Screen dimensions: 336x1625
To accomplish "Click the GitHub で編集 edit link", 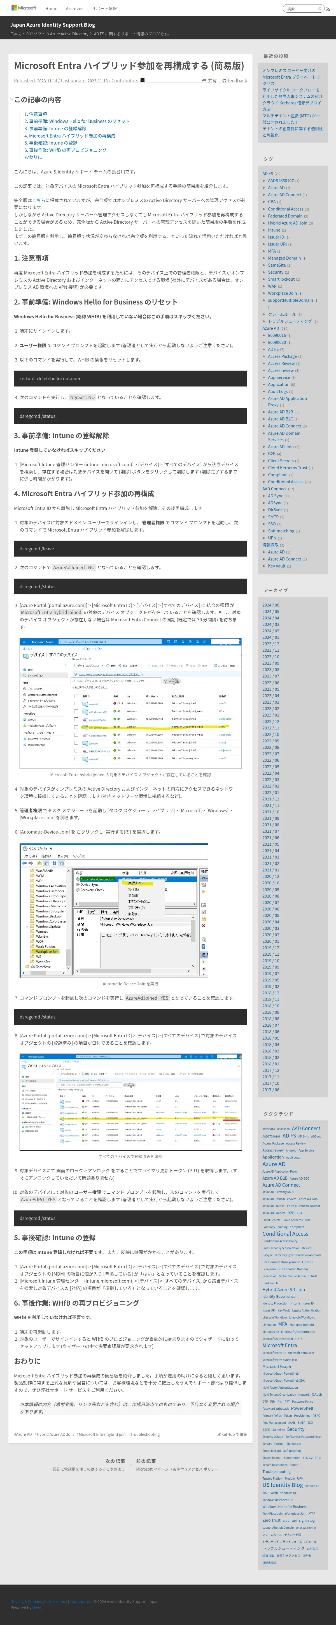I will point(232,1434).
